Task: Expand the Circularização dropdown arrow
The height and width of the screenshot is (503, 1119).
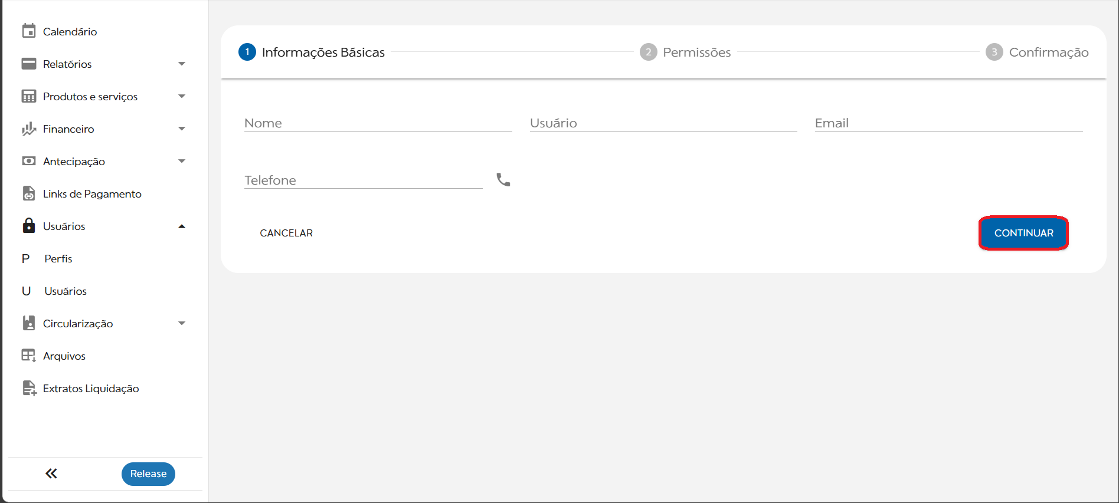Action: pyautogui.click(x=182, y=323)
